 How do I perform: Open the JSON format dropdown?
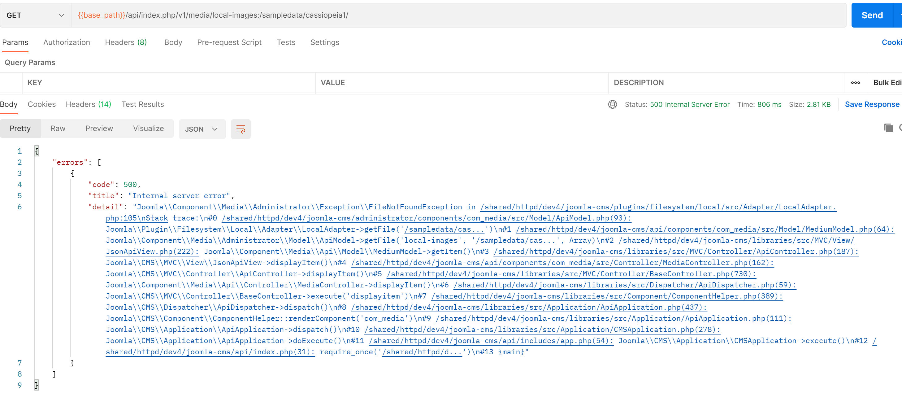point(202,129)
